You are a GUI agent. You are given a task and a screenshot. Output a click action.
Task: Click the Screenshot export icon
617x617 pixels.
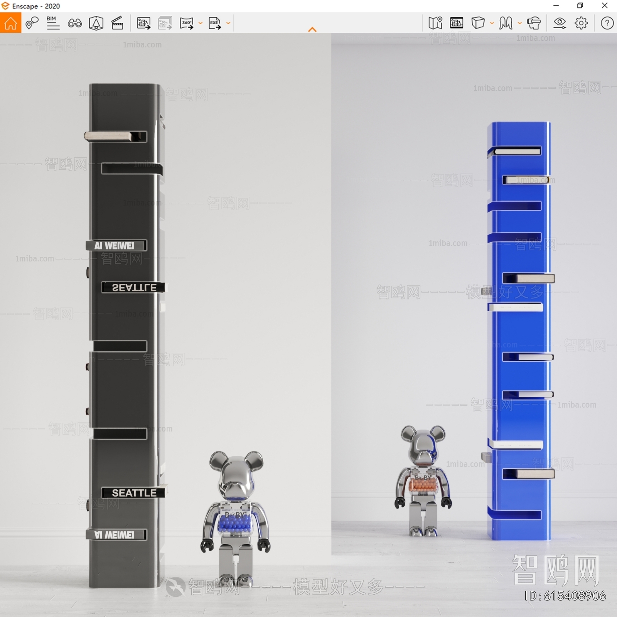click(x=144, y=23)
